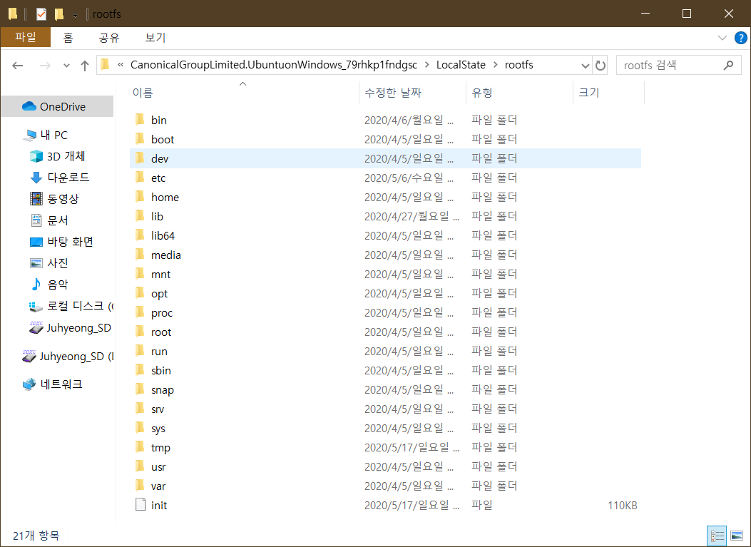Open the 사진 pictures icon

[x=36, y=263]
